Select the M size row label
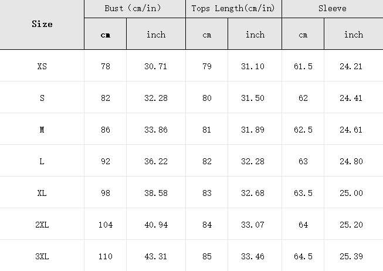Image resolution: width=383 pixels, height=271 pixels. pyautogui.click(x=42, y=130)
